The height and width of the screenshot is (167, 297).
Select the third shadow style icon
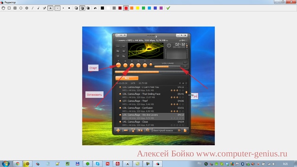click(x=88, y=8)
